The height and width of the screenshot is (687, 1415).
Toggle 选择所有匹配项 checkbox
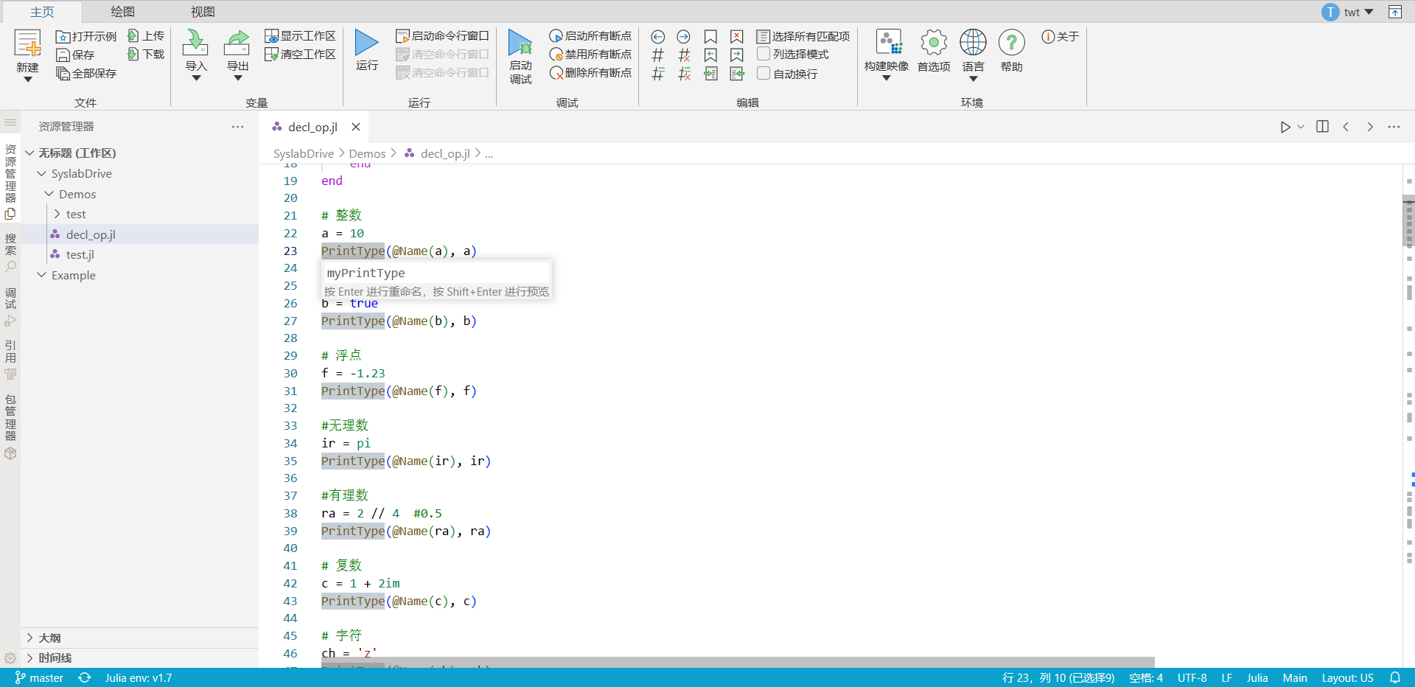pyautogui.click(x=764, y=36)
